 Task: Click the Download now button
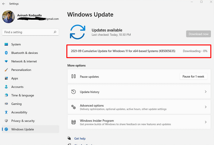(x=199, y=34)
